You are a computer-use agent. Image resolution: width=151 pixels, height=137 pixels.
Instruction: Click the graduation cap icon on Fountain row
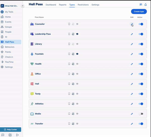pyautogui.click(x=77, y=54)
